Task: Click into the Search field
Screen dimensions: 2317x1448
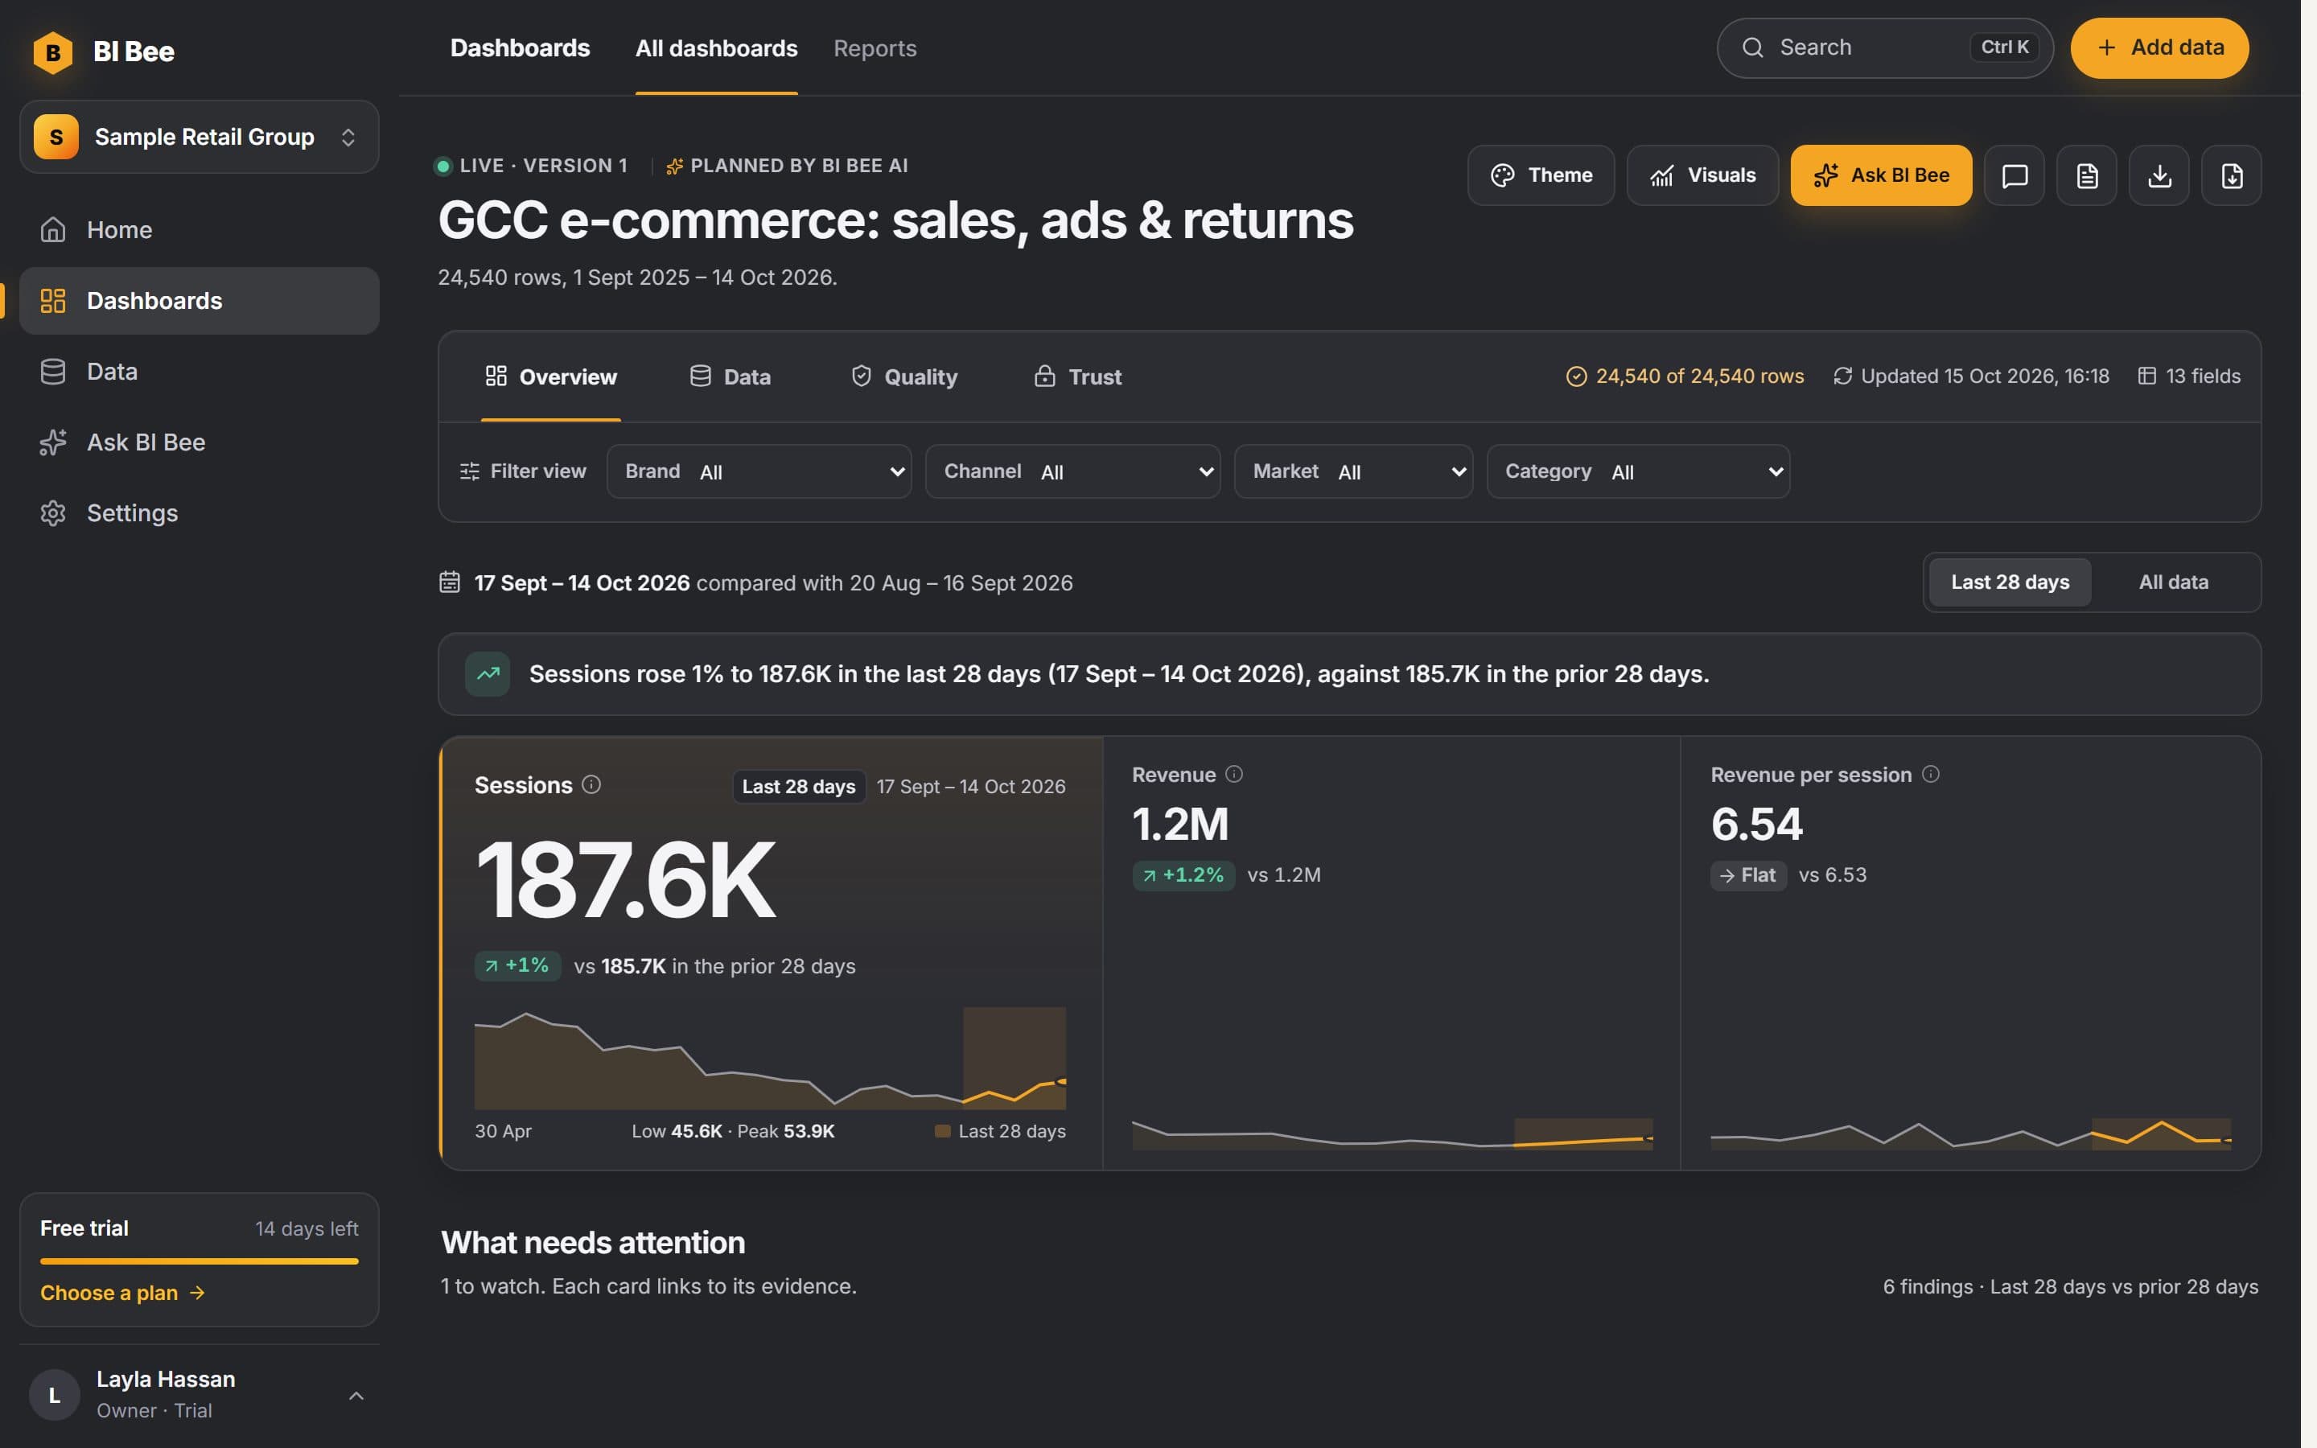Action: pos(1884,48)
